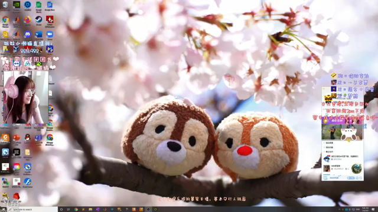Launch the blue Flash-style F icon
The width and height of the screenshot is (378, 212).
click(x=28, y=181)
